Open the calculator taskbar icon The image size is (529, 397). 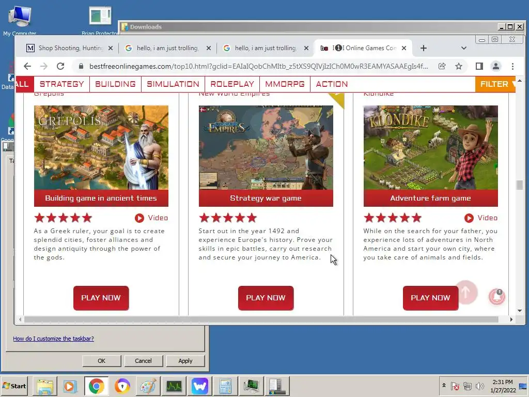pyautogui.click(x=225, y=386)
